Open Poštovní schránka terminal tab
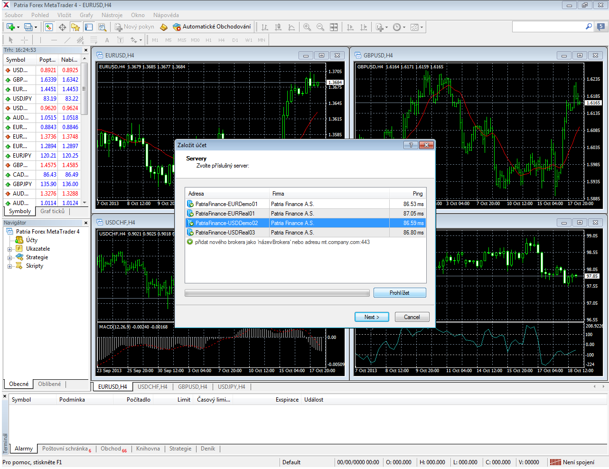Image resolution: width=609 pixels, height=469 pixels. click(66, 449)
